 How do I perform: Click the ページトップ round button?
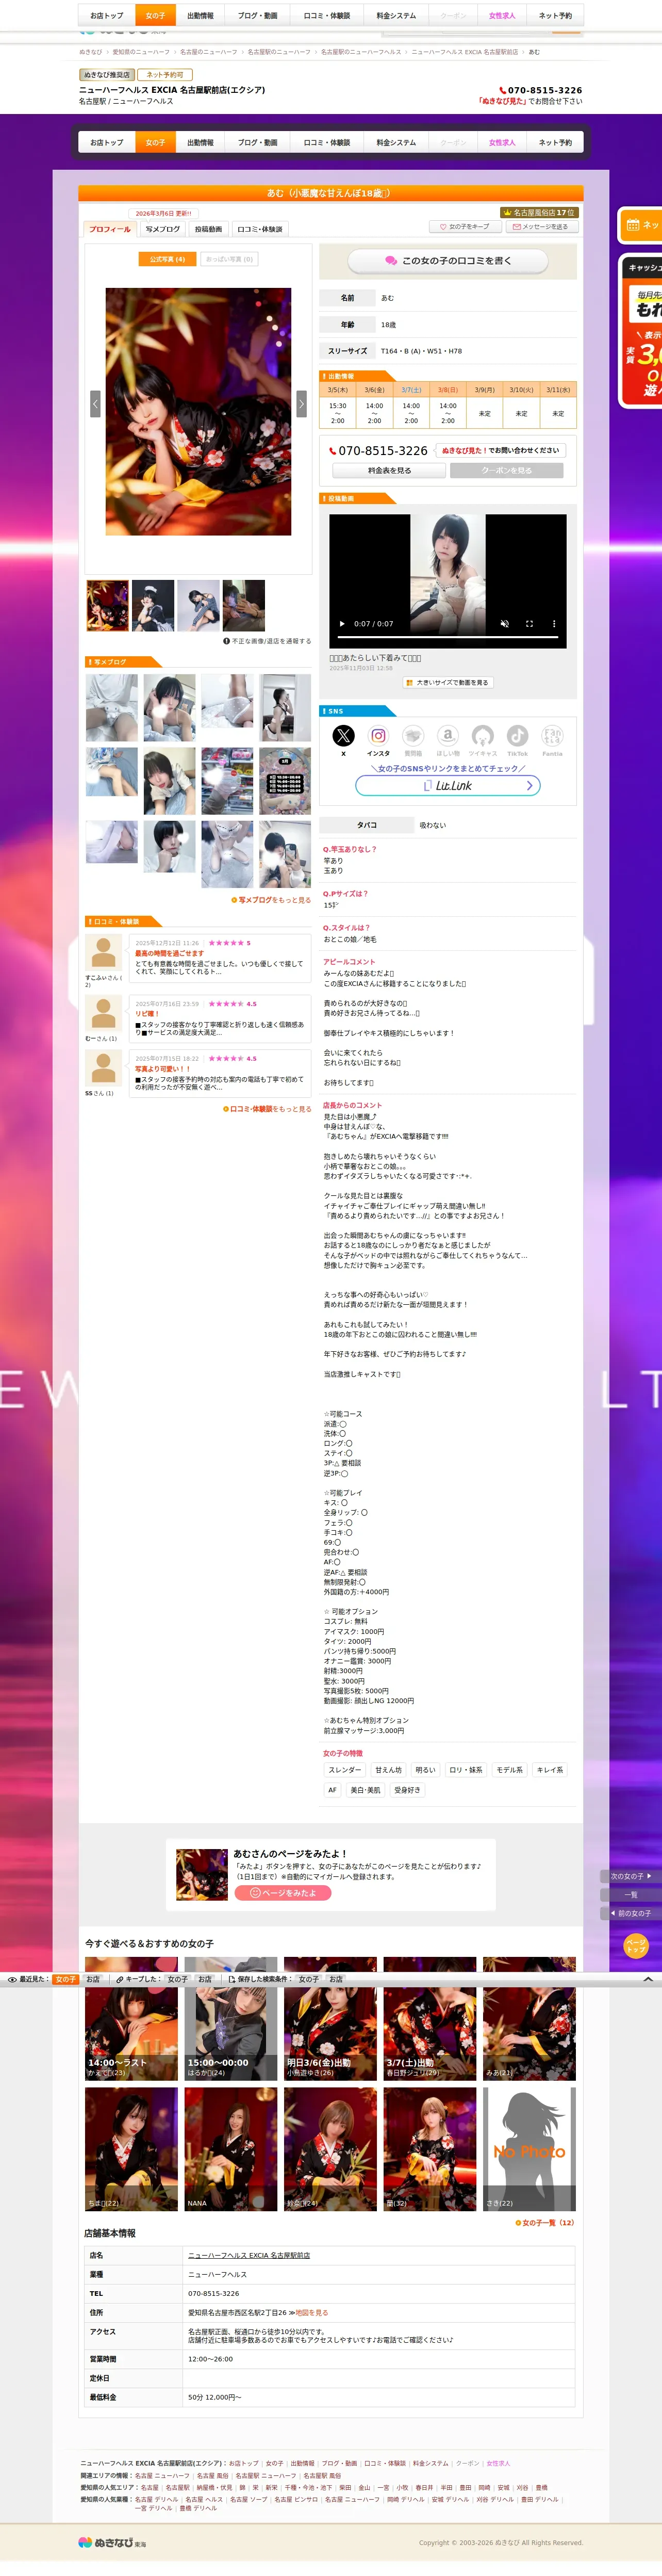point(636,1945)
